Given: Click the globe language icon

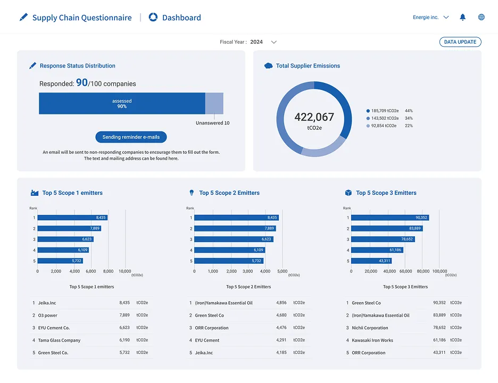Looking at the screenshot, I should click(482, 18).
